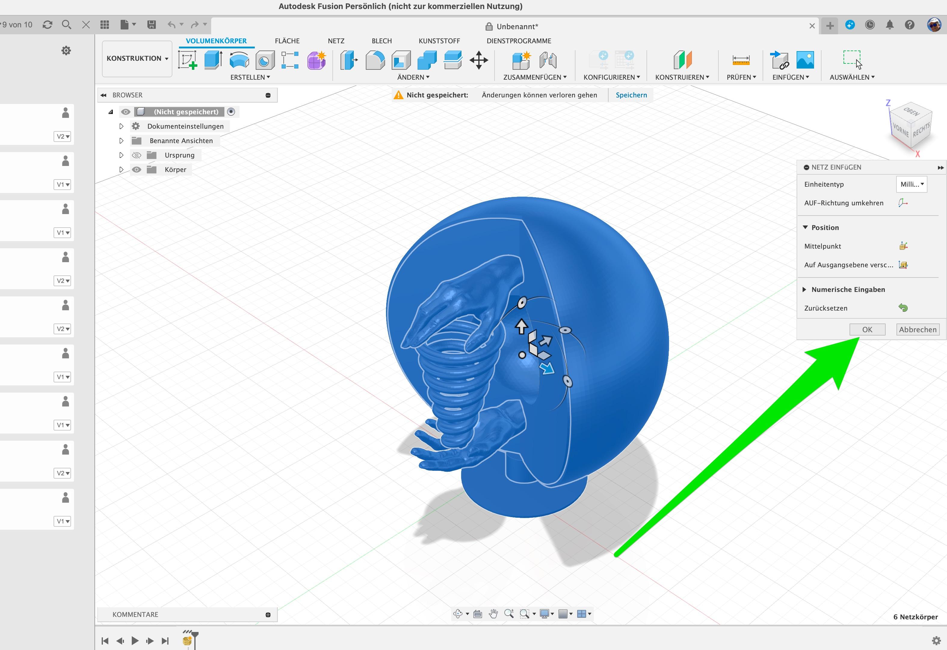The image size is (947, 650).
Task: Select the Rectangular Pattern tool
Action: click(290, 60)
